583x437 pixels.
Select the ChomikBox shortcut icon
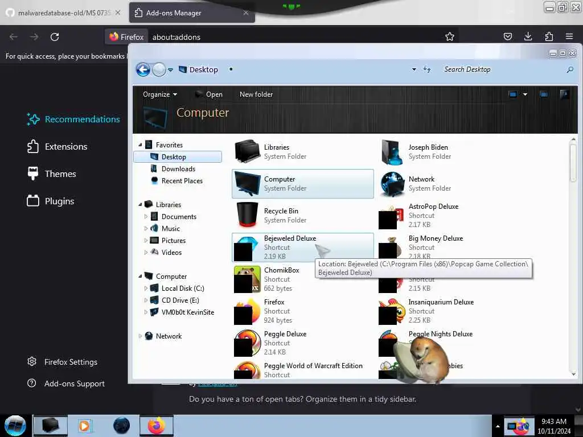click(247, 279)
